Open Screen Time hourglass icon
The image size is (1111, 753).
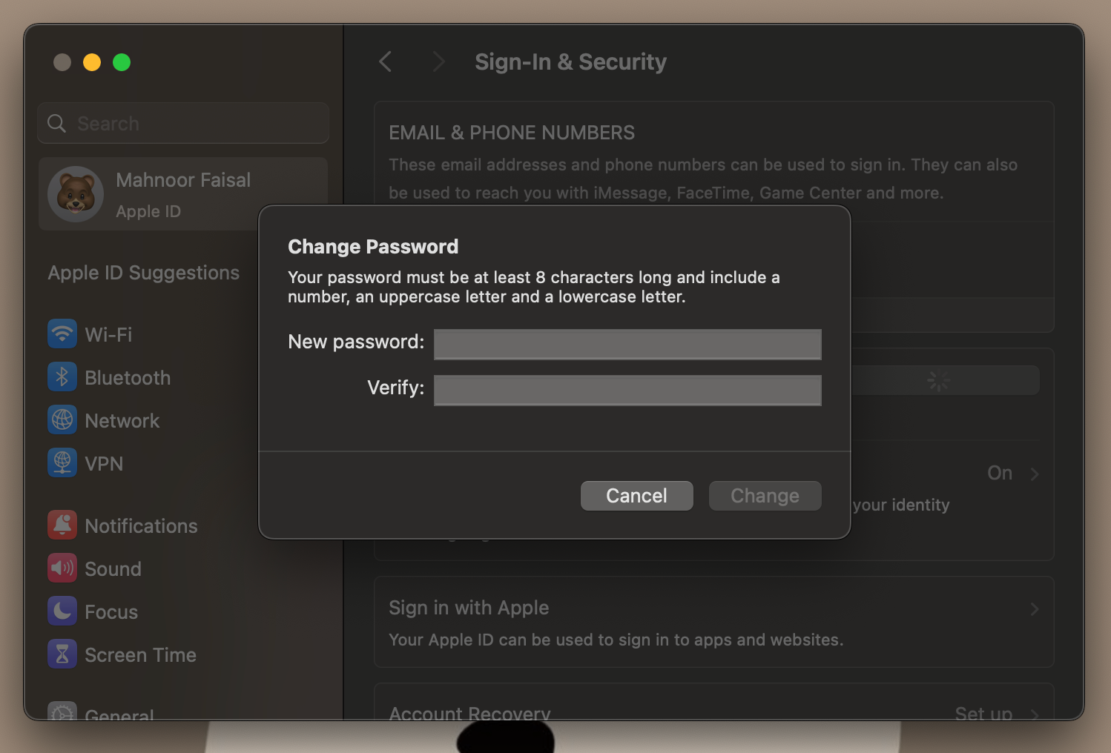(x=62, y=654)
